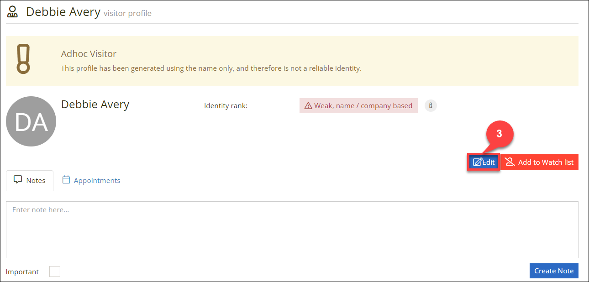Click the exclamation warning icon in the banner
Viewport: 589px width, 282px height.
[23, 59]
